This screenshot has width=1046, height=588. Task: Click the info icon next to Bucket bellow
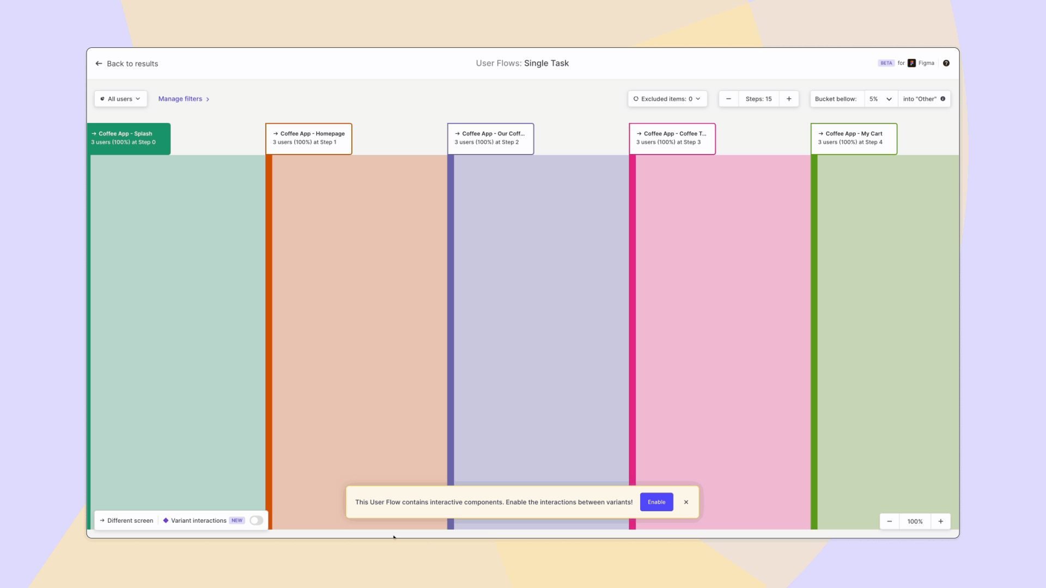click(x=942, y=99)
